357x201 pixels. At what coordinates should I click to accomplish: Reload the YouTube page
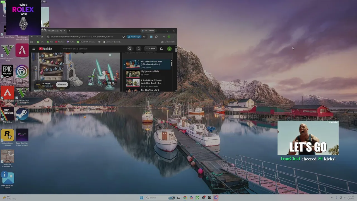(x=42, y=37)
